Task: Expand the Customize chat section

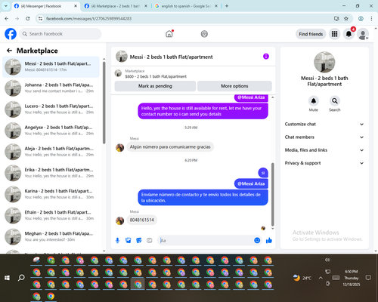Action: coord(324,124)
